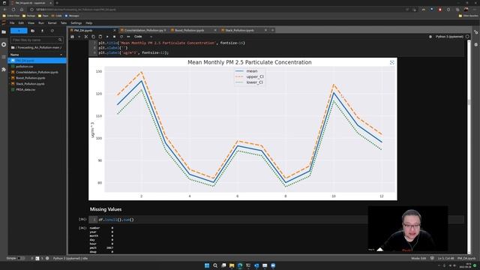This screenshot has width=480, height=270.
Task: Select Stack_Pollution.ipynb in the file list
Action: (x=37, y=84)
